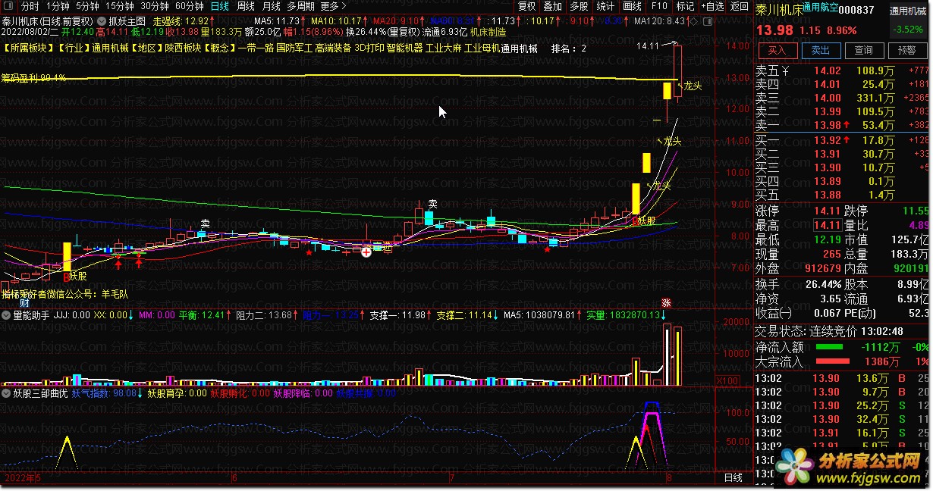
Task: Open the 一带一路 concept link
Action: click(256, 48)
